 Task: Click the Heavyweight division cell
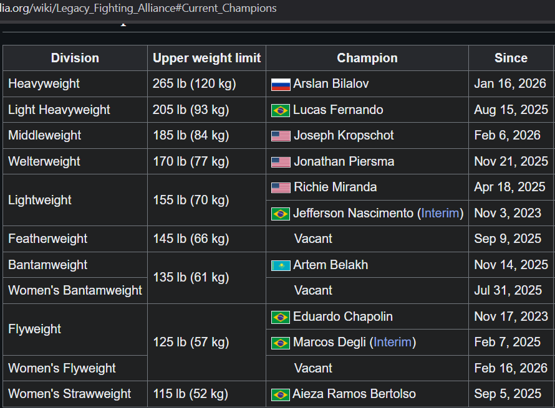tap(44, 83)
